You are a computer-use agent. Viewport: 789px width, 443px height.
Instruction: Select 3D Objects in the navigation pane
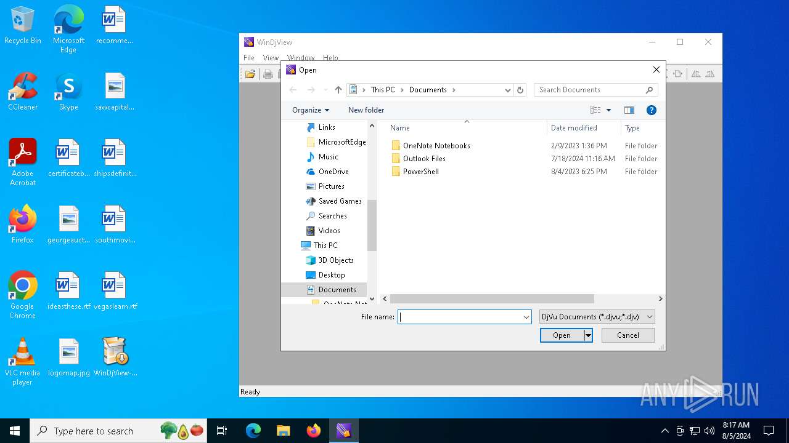pos(336,260)
